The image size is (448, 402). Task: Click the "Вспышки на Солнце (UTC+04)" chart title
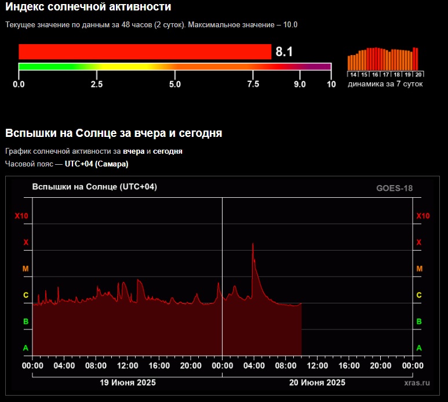[x=94, y=187]
